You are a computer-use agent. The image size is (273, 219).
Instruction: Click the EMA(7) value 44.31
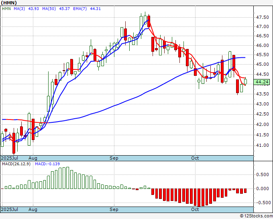[x=95, y=9]
